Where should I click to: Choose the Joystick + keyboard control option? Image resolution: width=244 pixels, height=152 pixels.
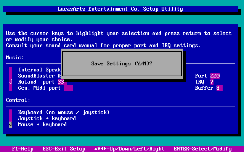(x=47, y=119)
